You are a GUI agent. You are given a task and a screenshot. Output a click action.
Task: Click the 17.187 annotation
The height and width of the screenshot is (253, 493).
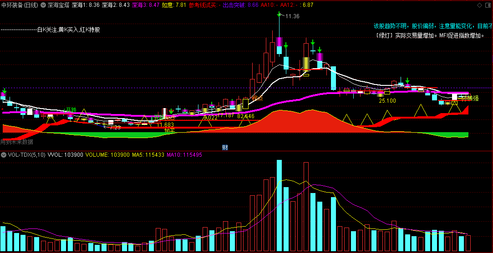tap(226, 115)
